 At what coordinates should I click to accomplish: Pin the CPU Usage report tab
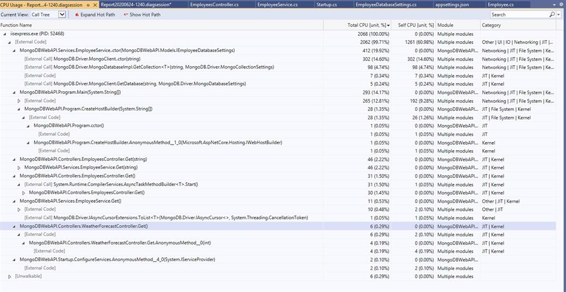89,4
